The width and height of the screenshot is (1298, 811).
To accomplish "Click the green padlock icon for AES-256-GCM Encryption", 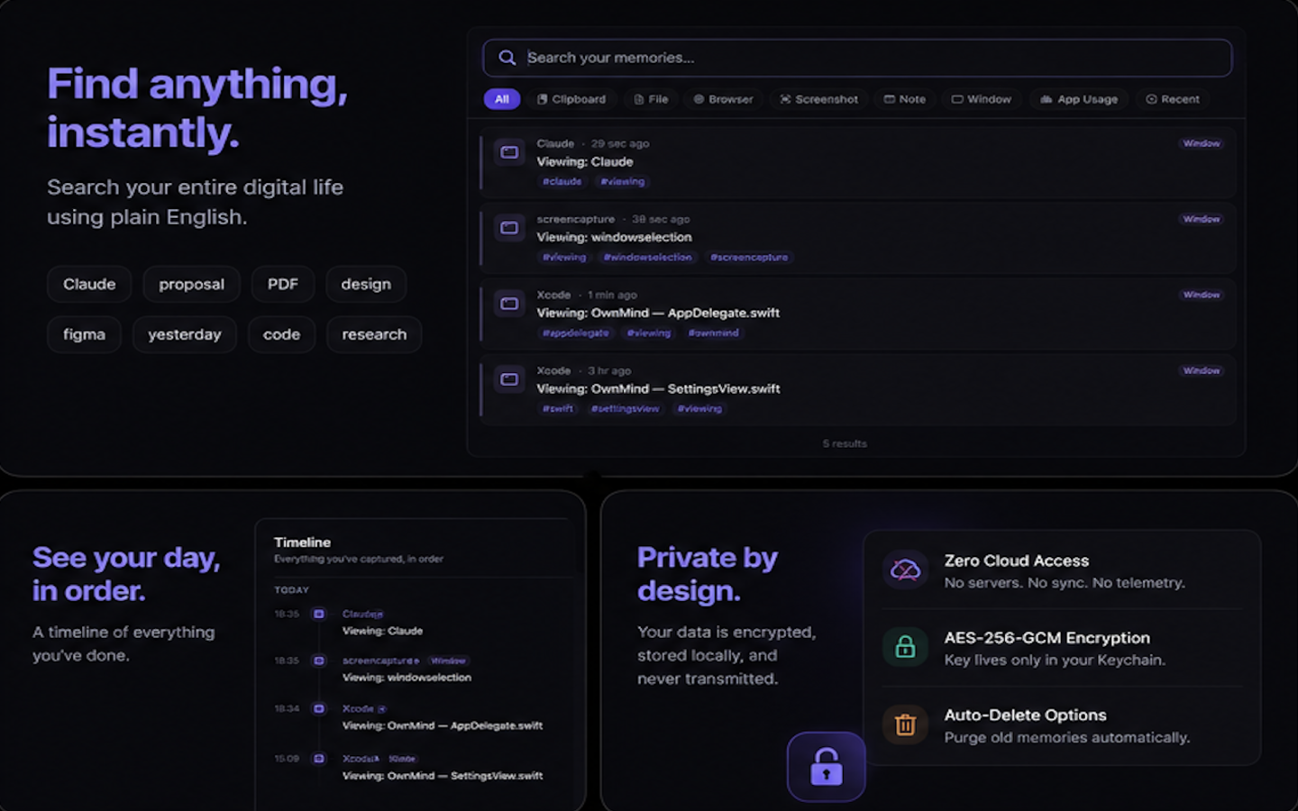I will 905,647.
